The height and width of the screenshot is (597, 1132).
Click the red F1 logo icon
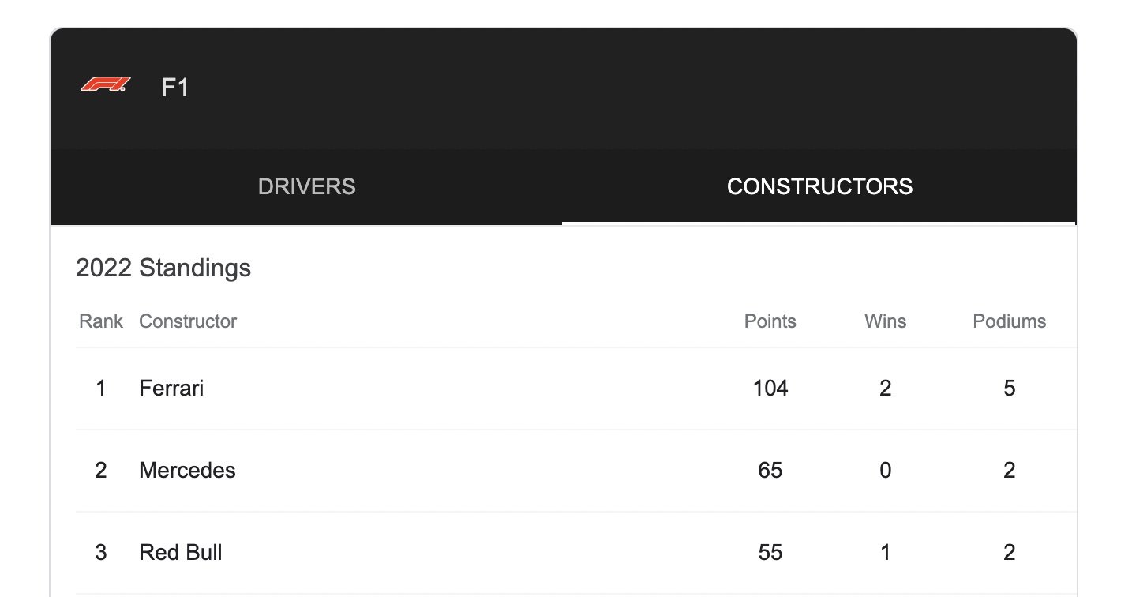click(106, 84)
